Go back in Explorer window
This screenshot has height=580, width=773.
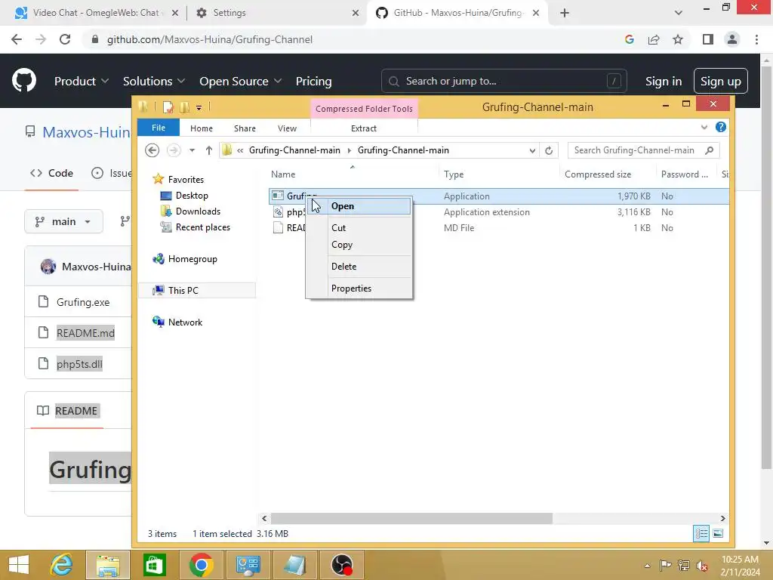(x=152, y=150)
